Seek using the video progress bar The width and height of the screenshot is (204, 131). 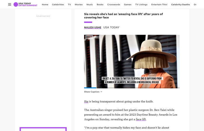(x=132, y=88)
